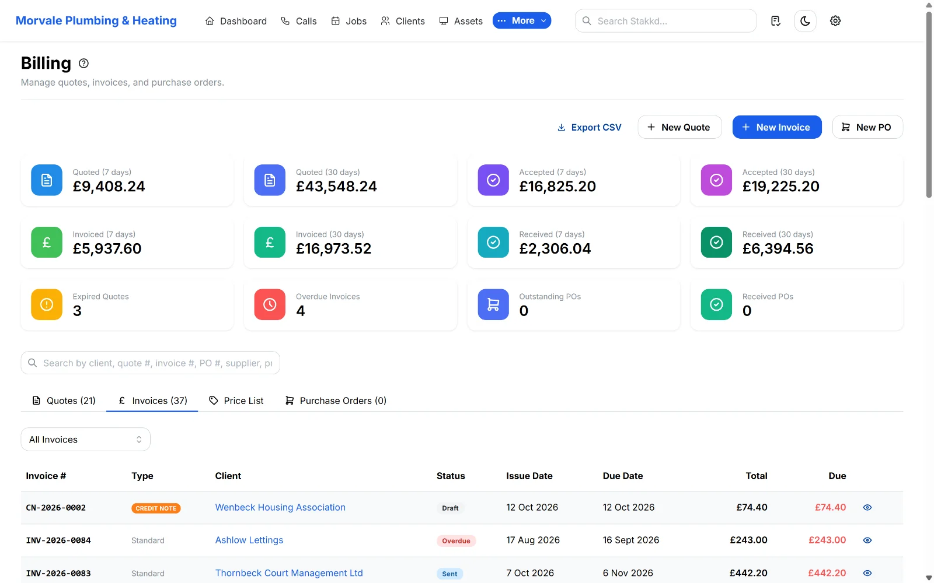Screen dimensions: 934x583
Task: Click the New PO button
Action: pyautogui.click(x=867, y=127)
